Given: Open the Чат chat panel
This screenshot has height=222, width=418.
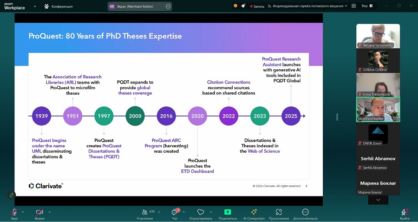Looking at the screenshot, I should tap(175, 214).
